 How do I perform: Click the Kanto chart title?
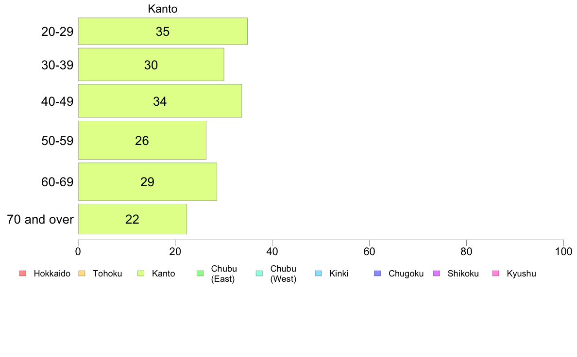click(x=163, y=9)
